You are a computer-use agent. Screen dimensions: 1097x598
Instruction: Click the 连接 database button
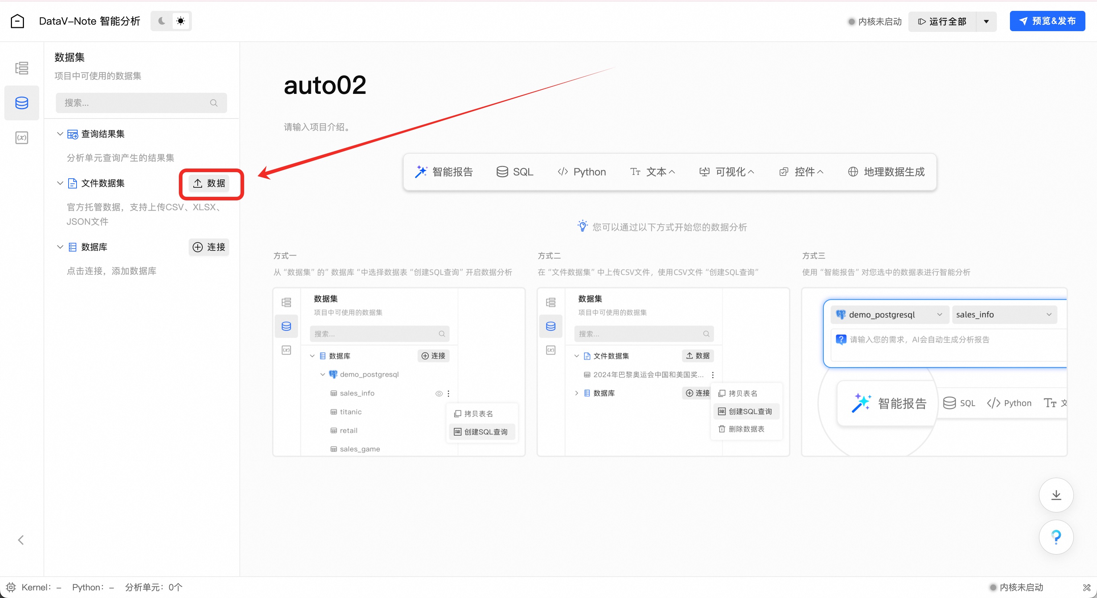tap(209, 247)
